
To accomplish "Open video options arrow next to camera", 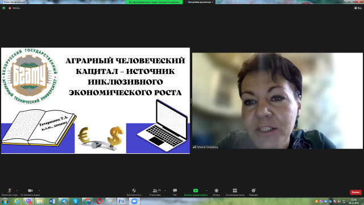I will click(x=39, y=191).
